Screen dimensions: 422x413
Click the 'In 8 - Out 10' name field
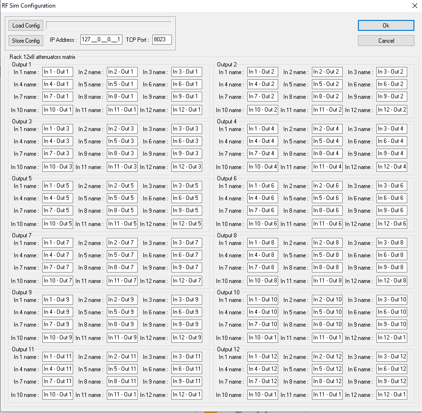click(327, 325)
